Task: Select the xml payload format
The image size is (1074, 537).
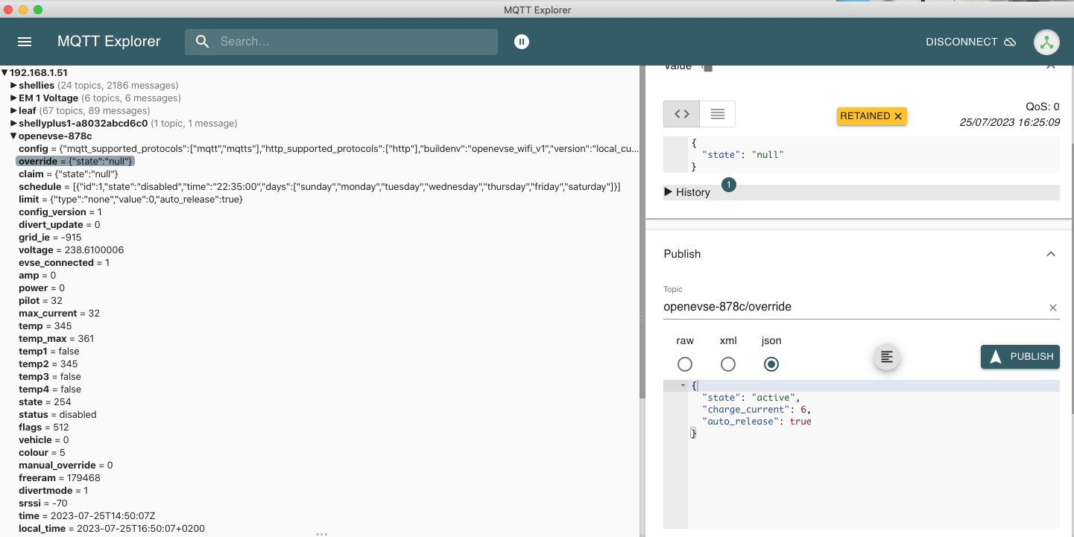Action: (x=728, y=364)
